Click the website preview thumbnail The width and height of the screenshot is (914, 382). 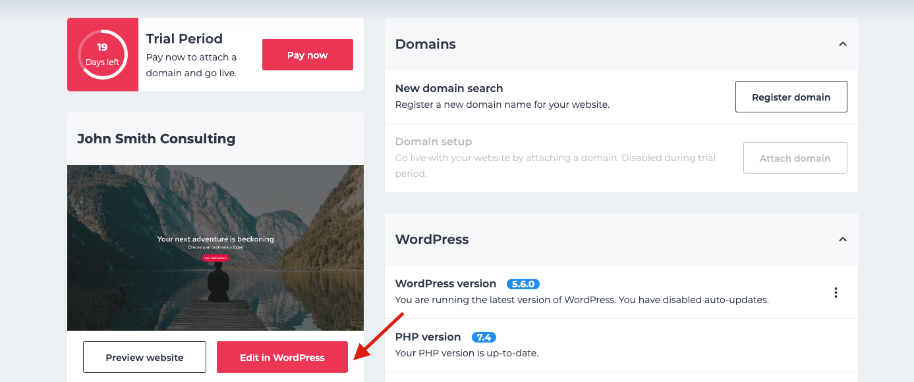pos(215,248)
